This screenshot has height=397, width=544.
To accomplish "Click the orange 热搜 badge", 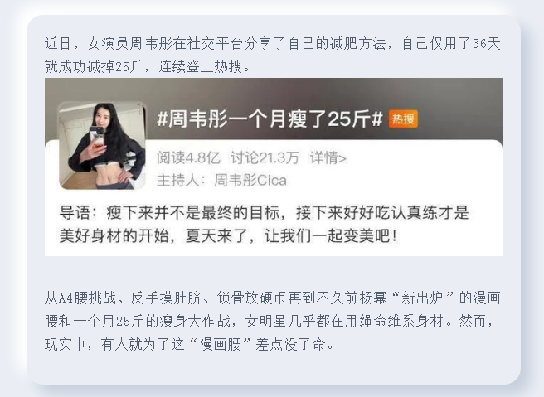I will [403, 119].
